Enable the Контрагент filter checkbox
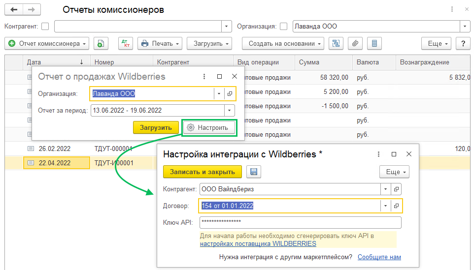Image resolution: width=474 pixels, height=270 pixels. [45, 27]
